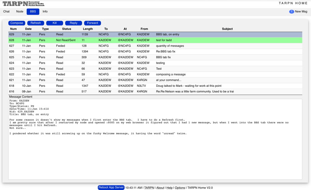Select message 618 'Doug talked to Mark'

pos(155,86)
